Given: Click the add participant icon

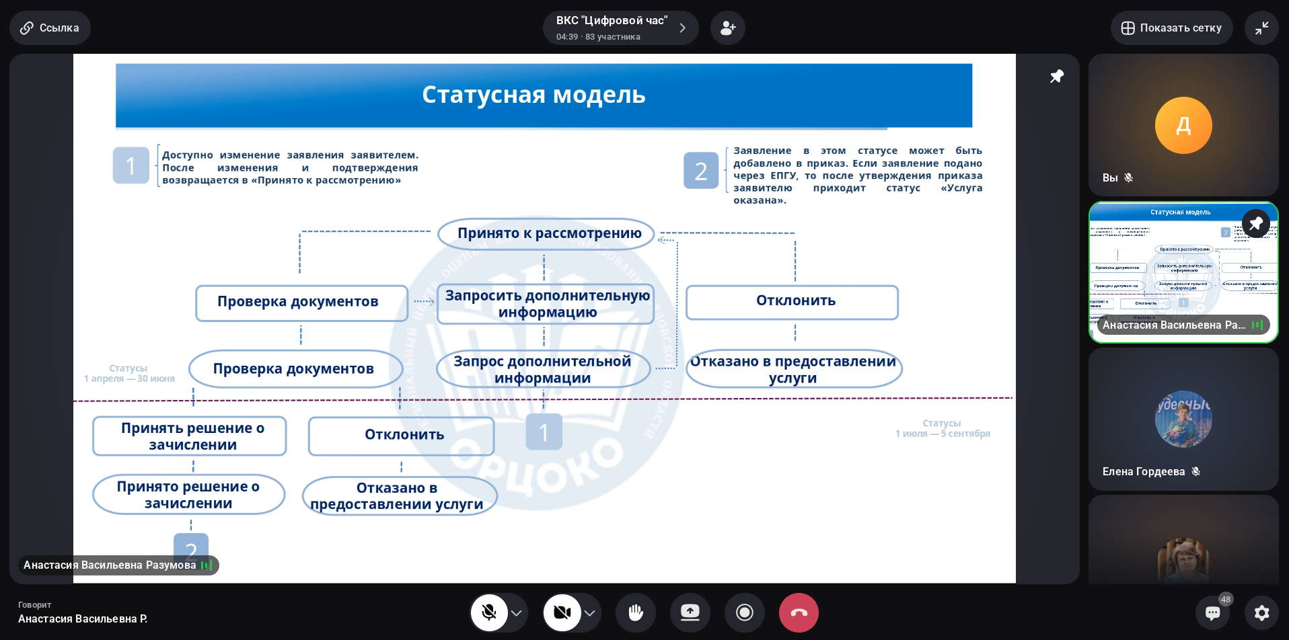Looking at the screenshot, I should coord(727,28).
